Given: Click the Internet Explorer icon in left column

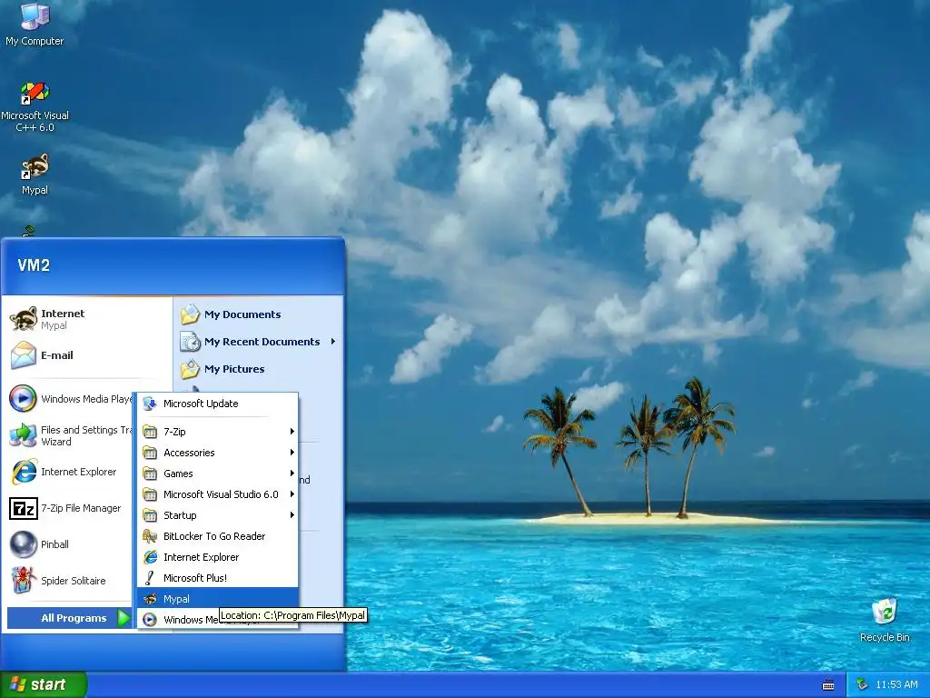Looking at the screenshot, I should 24,472.
